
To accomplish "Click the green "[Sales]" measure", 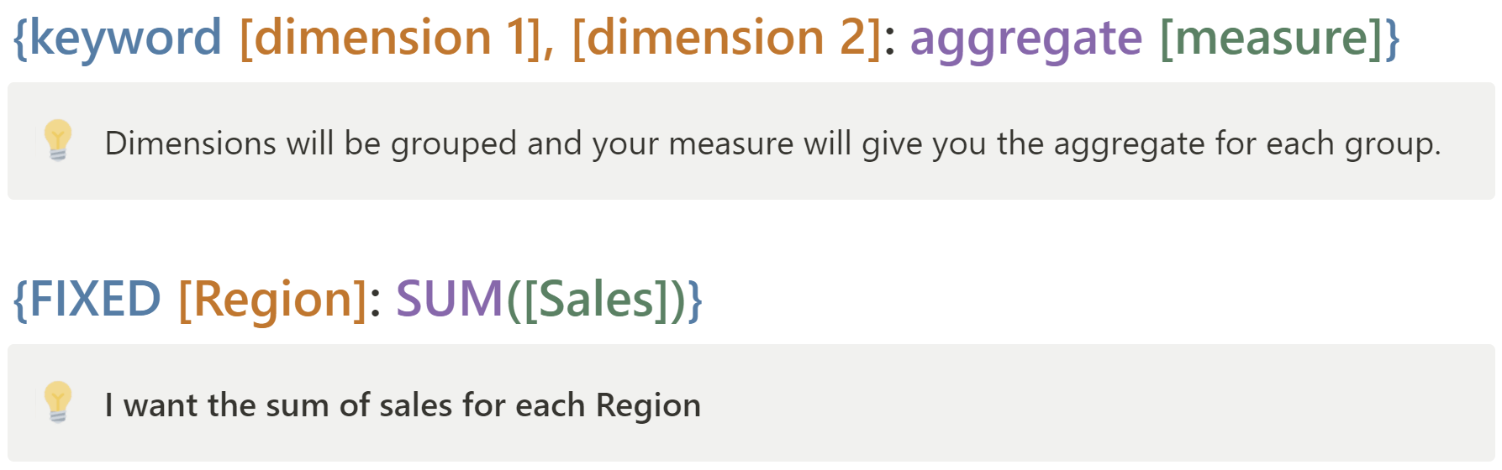I will pos(596,300).
